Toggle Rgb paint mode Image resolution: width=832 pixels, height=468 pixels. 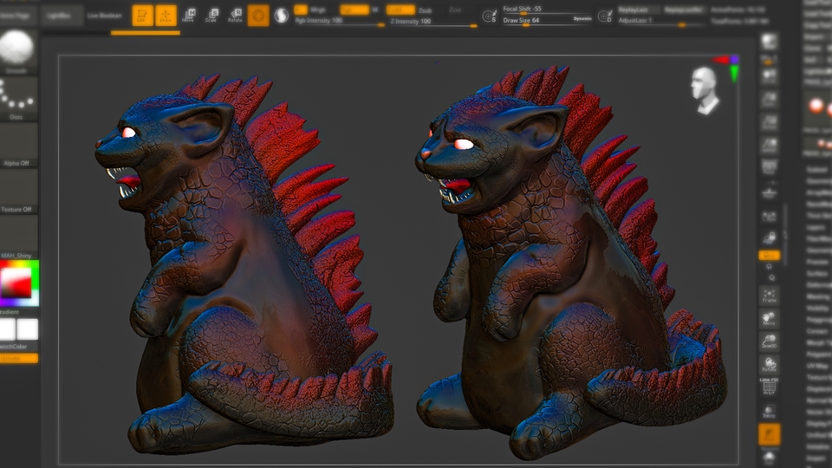tap(354, 10)
